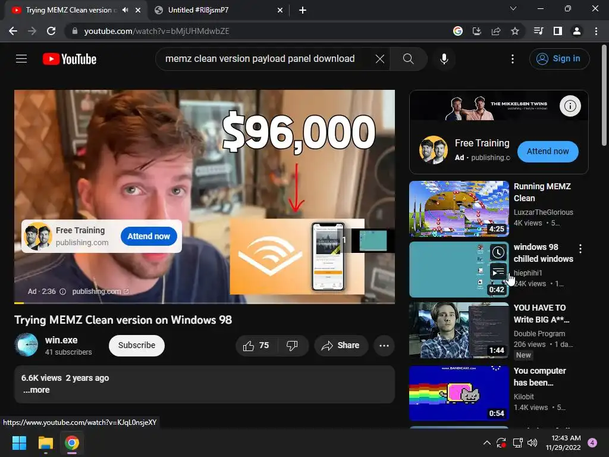Go forward in the browser
Screen dimensions: 609x457
click(32, 31)
